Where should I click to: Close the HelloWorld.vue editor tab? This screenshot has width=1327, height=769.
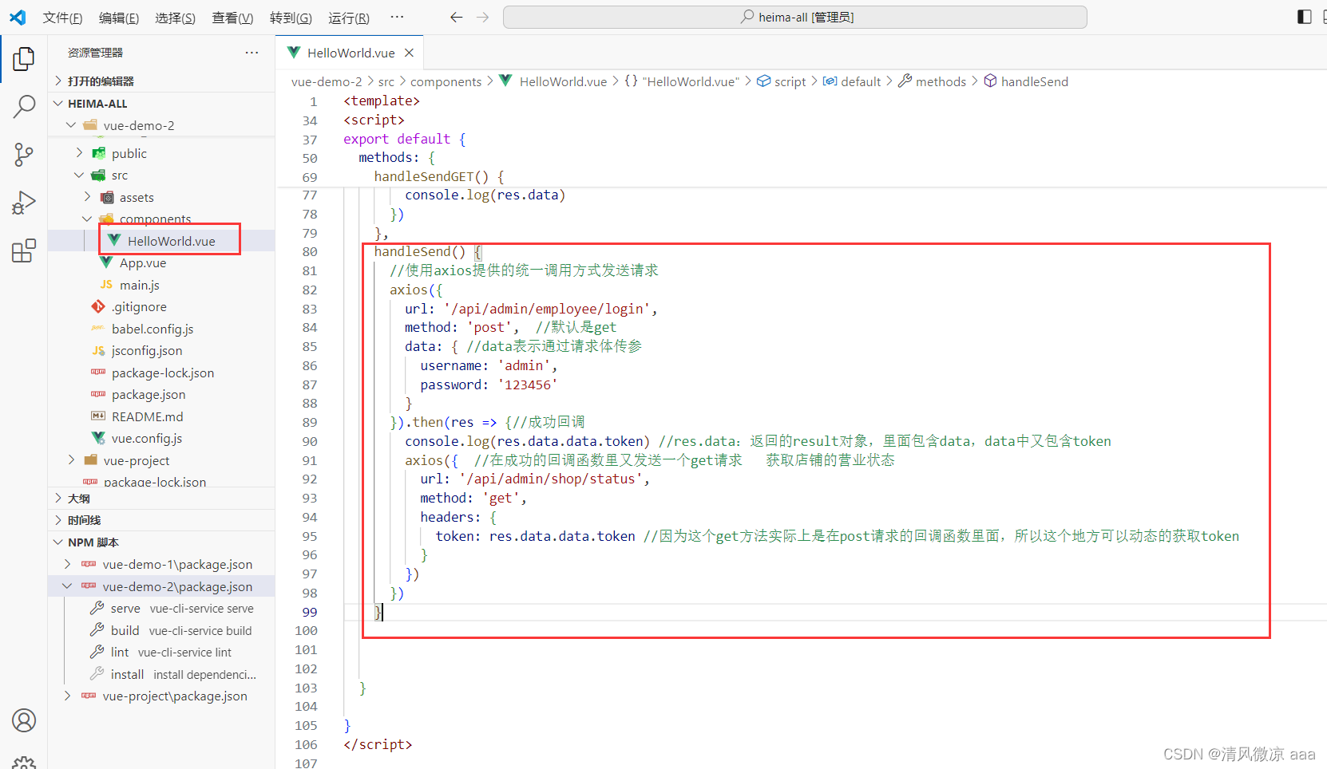pyautogui.click(x=409, y=53)
